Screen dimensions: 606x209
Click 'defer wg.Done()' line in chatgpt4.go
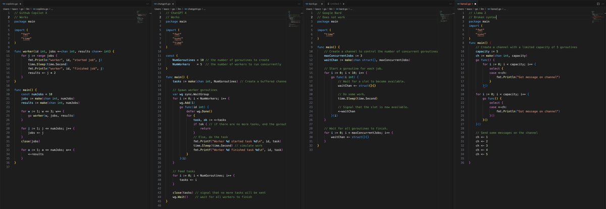(x=199, y=110)
